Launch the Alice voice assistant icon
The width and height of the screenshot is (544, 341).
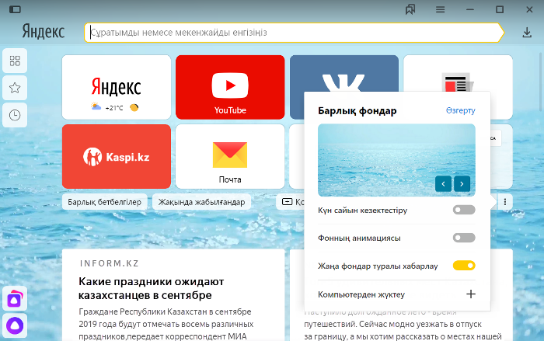(15, 325)
